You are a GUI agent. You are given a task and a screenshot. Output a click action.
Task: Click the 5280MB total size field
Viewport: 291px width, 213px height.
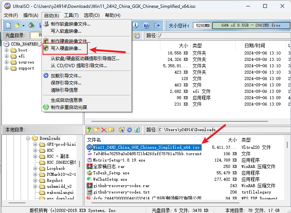(x=202, y=26)
